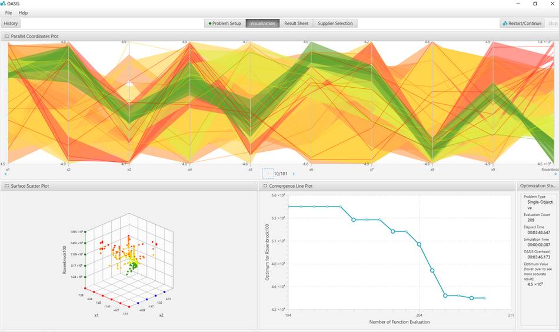
Task: Click the OASIS app icon in title bar
Action: click(x=3, y=4)
